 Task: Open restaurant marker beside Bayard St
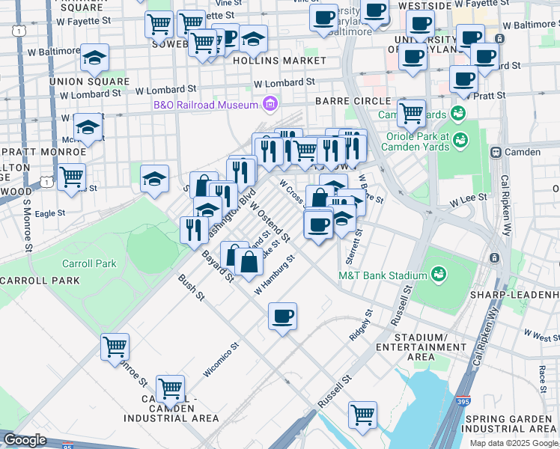pyautogui.click(x=194, y=232)
